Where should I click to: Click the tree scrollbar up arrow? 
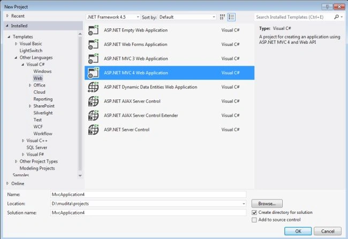[80, 34]
